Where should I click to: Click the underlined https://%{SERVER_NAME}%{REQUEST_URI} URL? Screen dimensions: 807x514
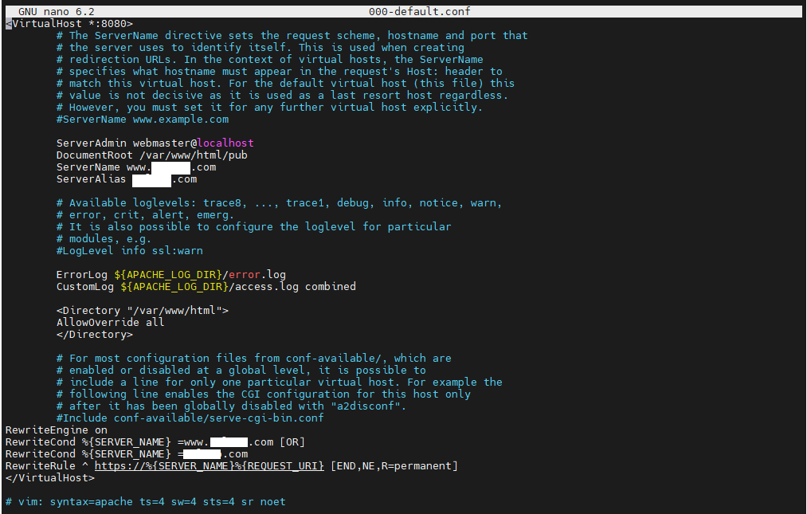pos(210,465)
